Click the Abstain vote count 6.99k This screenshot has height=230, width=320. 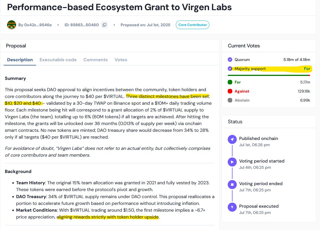point(305,100)
